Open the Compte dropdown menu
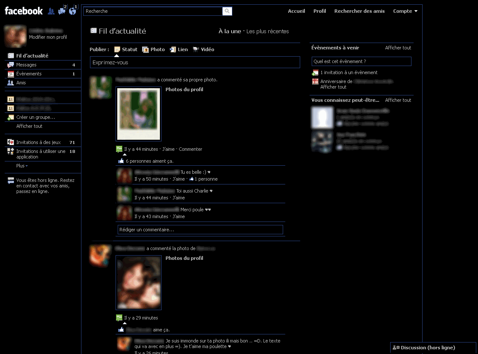 405,11
